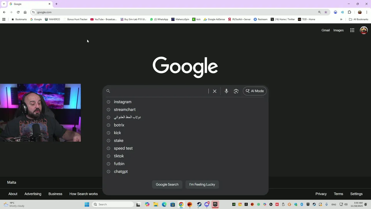This screenshot has width=371, height=209.
Task: Clear the search box with the X icon
Action: point(214,91)
